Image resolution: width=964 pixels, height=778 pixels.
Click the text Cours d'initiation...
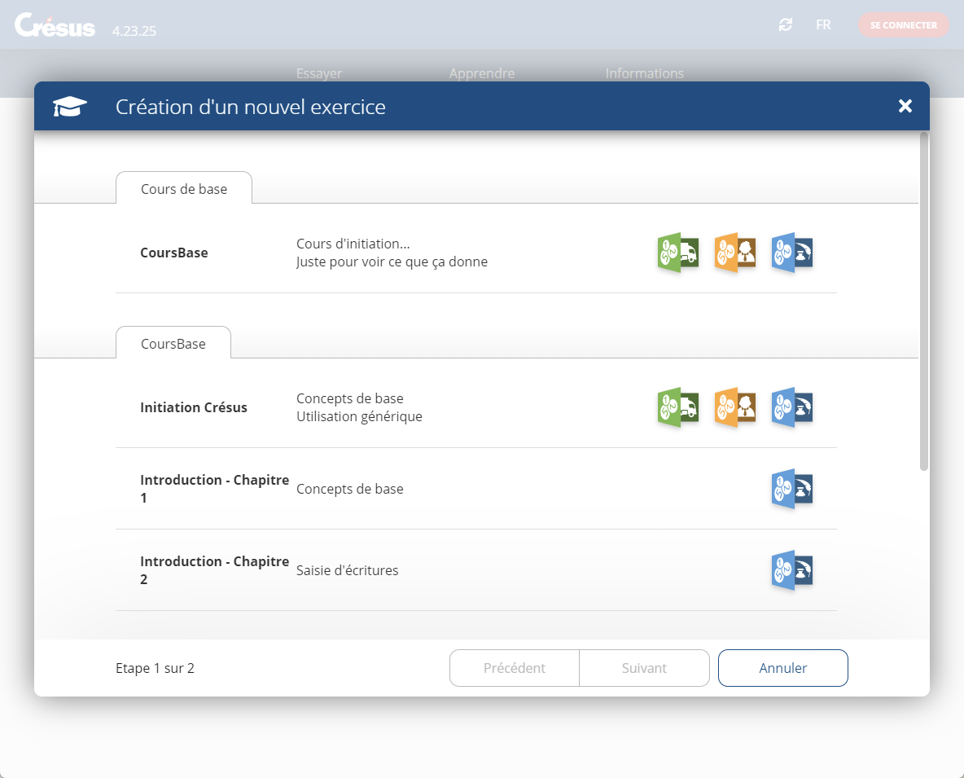(353, 244)
